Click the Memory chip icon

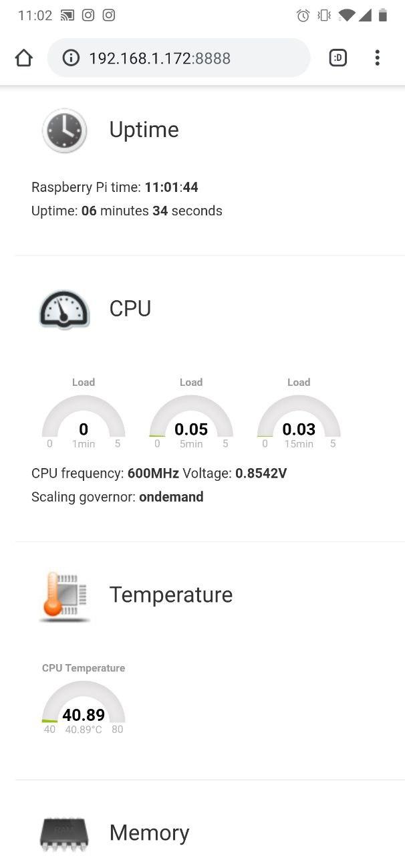[x=64, y=833]
